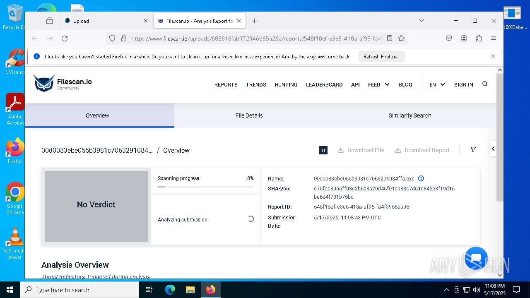Go back to the previous page
Screen dimensions: 530x298
35,38
